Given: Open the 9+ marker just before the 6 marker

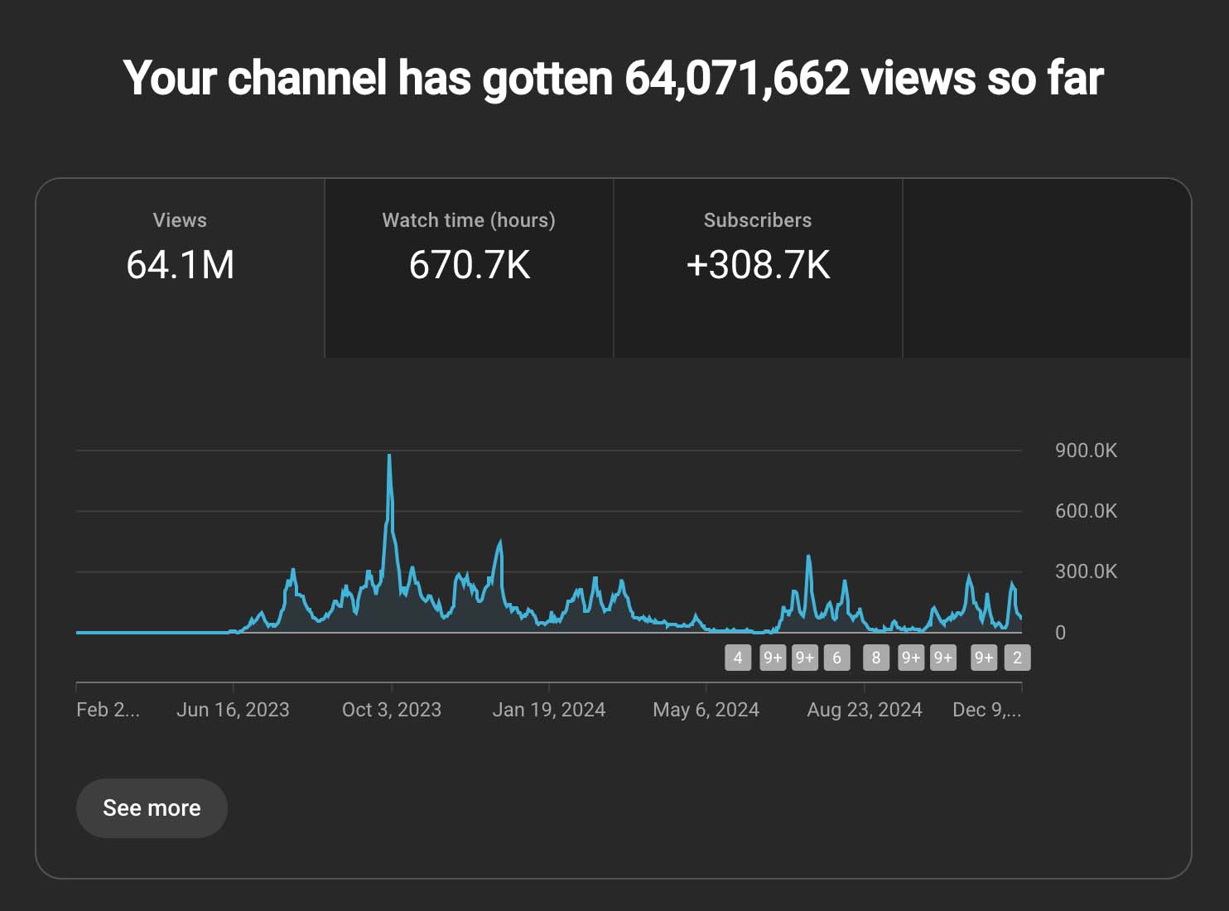Looking at the screenshot, I should click(x=805, y=658).
